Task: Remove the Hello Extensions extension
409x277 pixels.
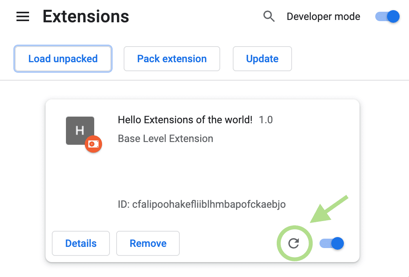Action: coord(148,243)
